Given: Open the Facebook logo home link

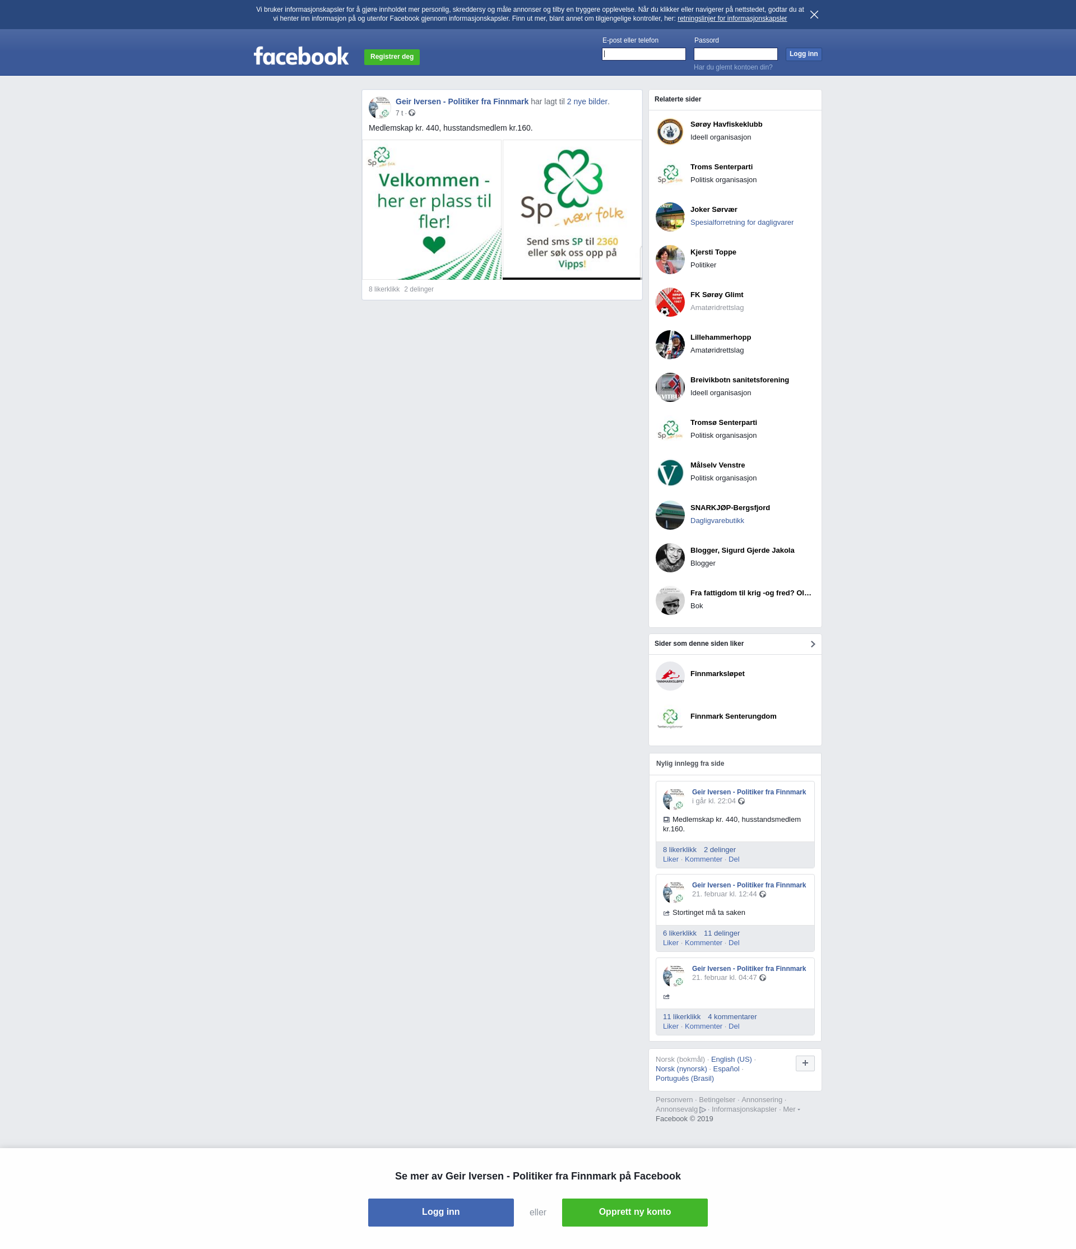Looking at the screenshot, I should [x=302, y=56].
